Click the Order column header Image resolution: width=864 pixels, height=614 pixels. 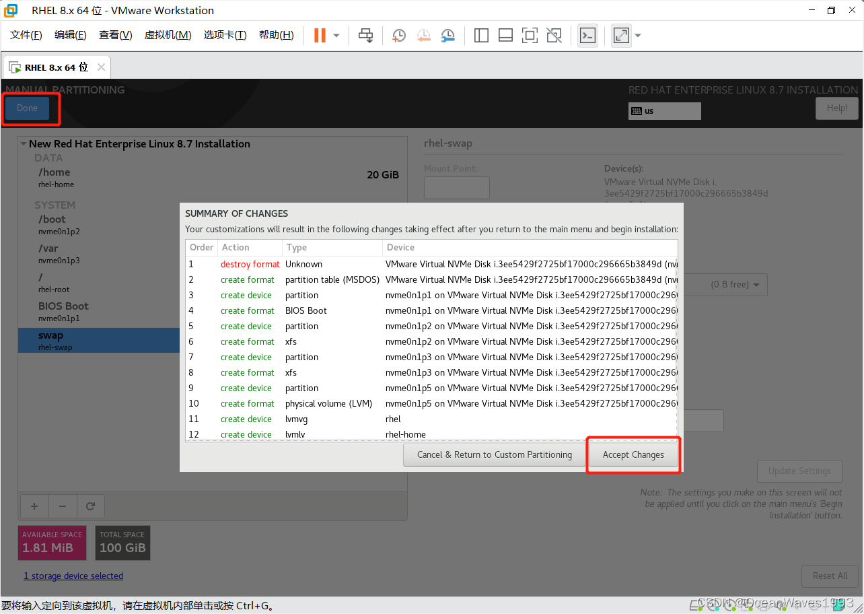click(201, 248)
